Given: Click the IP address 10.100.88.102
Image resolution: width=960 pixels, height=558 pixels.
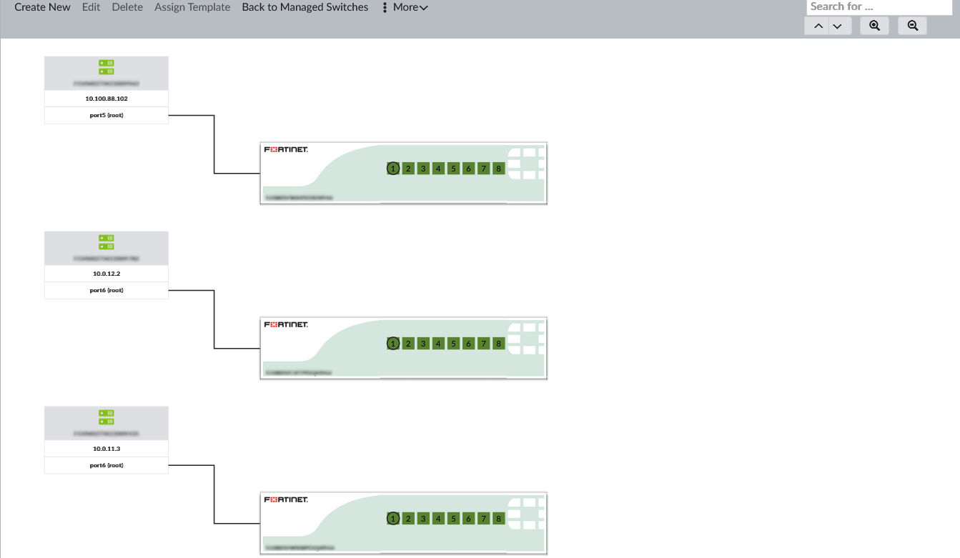Looking at the screenshot, I should 107,99.
